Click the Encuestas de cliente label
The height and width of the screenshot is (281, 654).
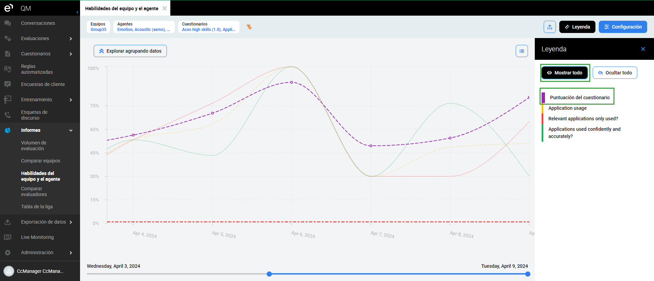(x=43, y=84)
